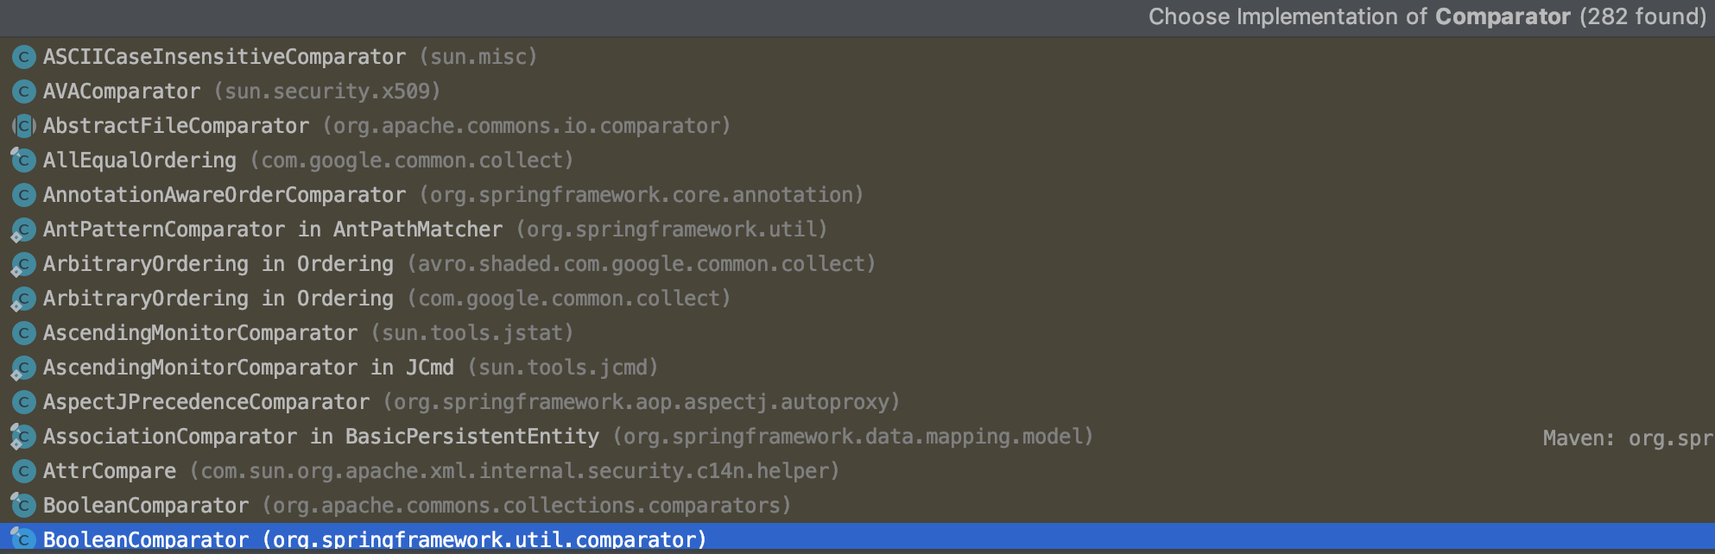Select AssociationComparator in BasicPersistentEntity
This screenshot has height=554, width=1715.
click(x=857, y=437)
